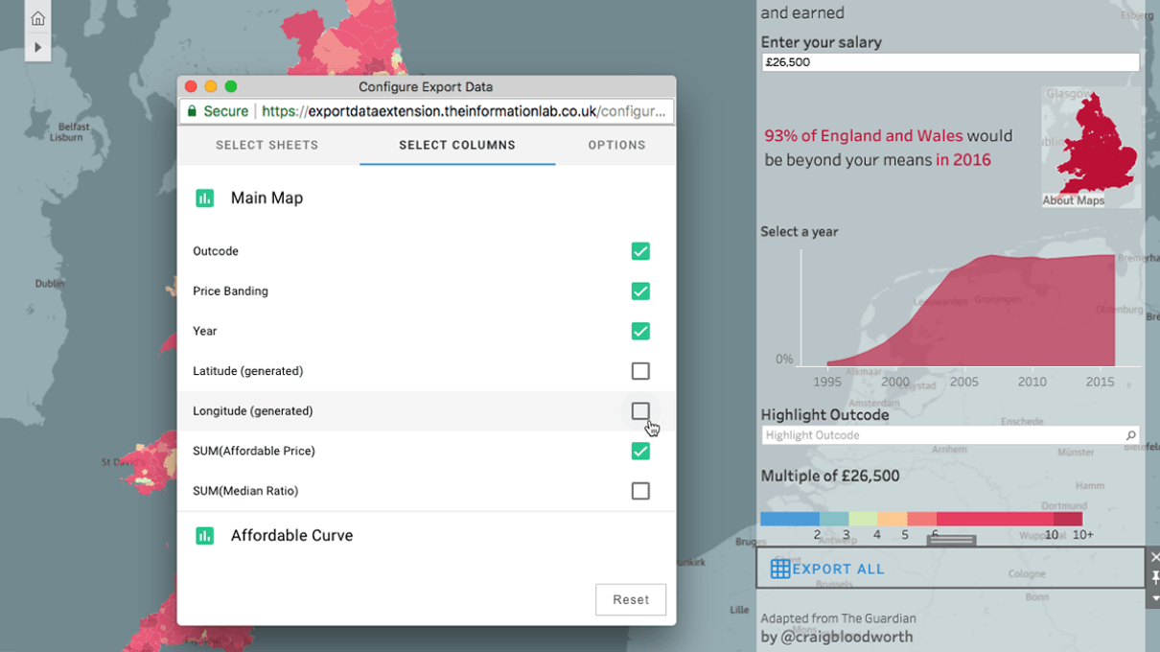This screenshot has width=1160, height=652.
Task: Click the Affordable Curve sheet icon
Action: tap(204, 536)
